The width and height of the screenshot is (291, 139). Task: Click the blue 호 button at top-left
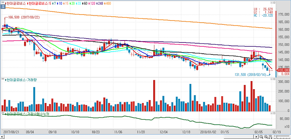tap(3, 7)
